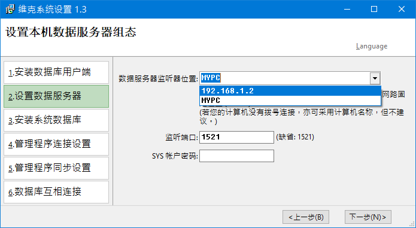The image size is (416, 228).
Task: Switch to step 5 管理程序同步设置
Action: 56,168
